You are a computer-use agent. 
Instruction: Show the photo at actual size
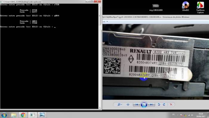point(128,105)
